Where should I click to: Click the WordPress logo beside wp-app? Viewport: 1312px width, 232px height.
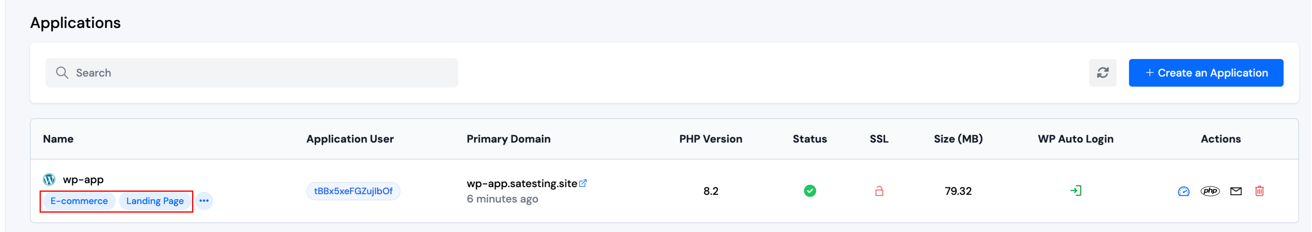pos(49,180)
